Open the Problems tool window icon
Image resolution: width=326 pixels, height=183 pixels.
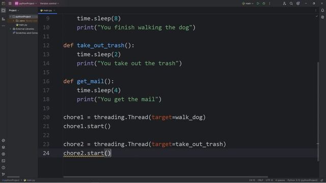4,168
